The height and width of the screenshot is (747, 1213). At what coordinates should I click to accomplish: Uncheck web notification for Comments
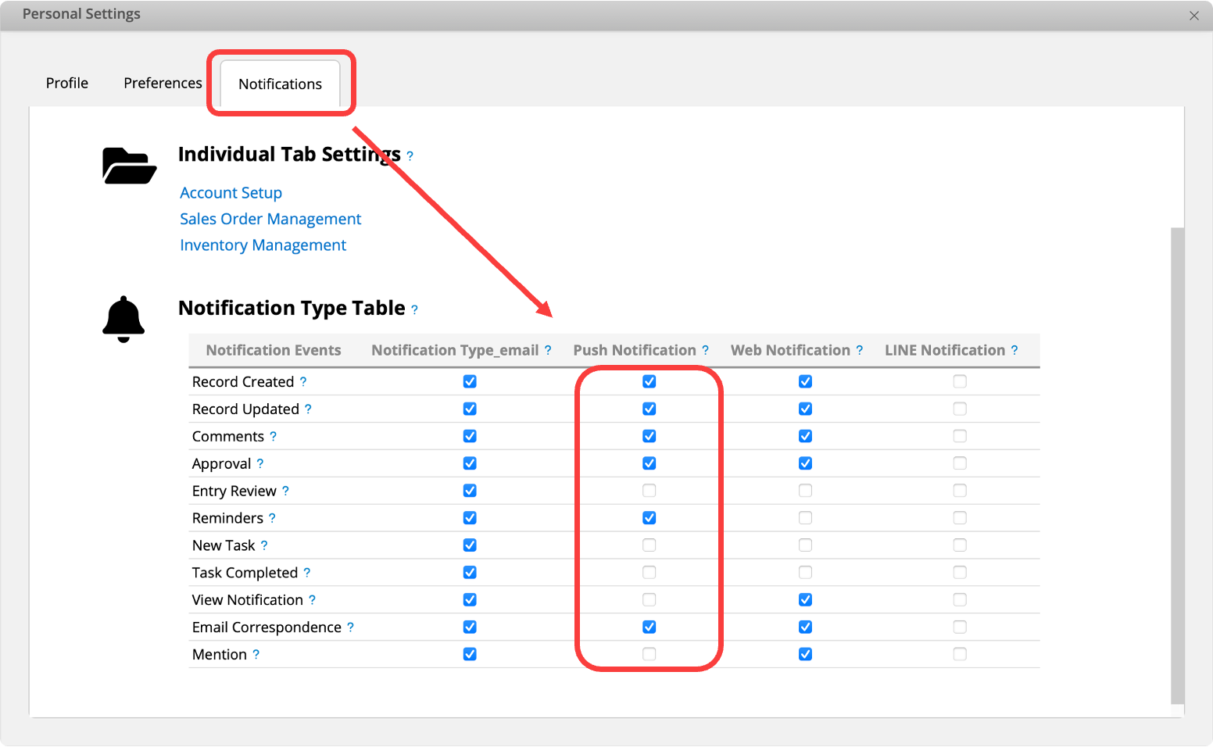click(x=806, y=436)
